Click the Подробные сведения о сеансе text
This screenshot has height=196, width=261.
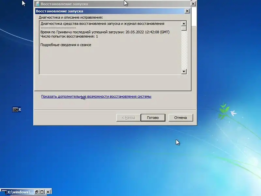click(x=66, y=45)
